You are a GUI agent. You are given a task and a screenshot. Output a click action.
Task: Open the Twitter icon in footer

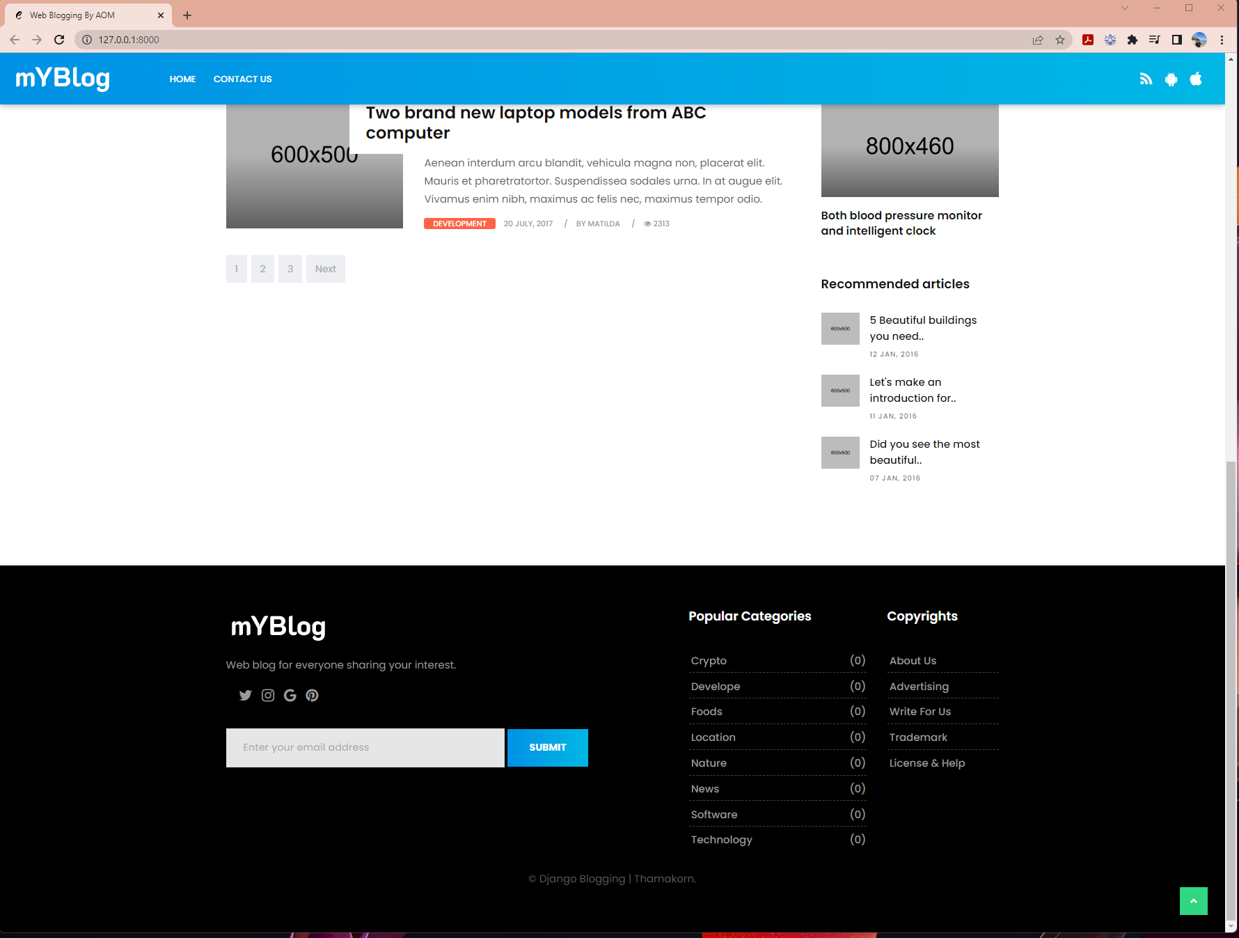pos(245,695)
